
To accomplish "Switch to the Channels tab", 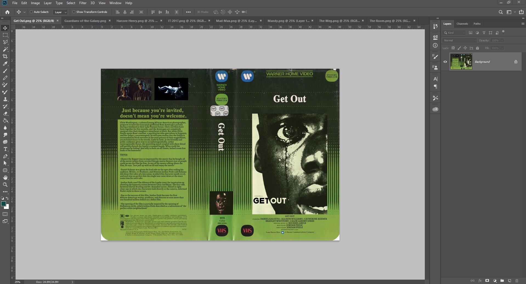I will (x=462, y=24).
